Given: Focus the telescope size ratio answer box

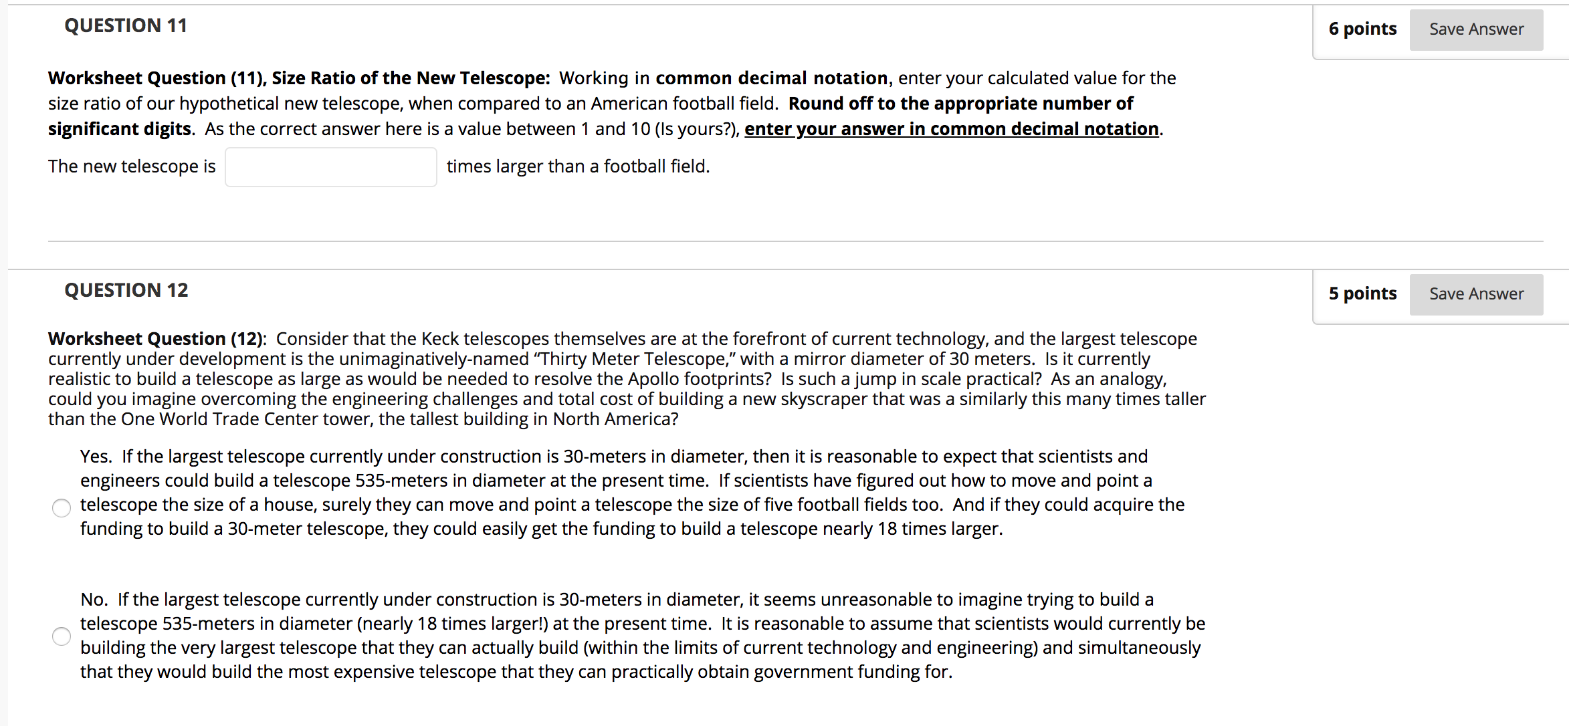Looking at the screenshot, I should (331, 167).
